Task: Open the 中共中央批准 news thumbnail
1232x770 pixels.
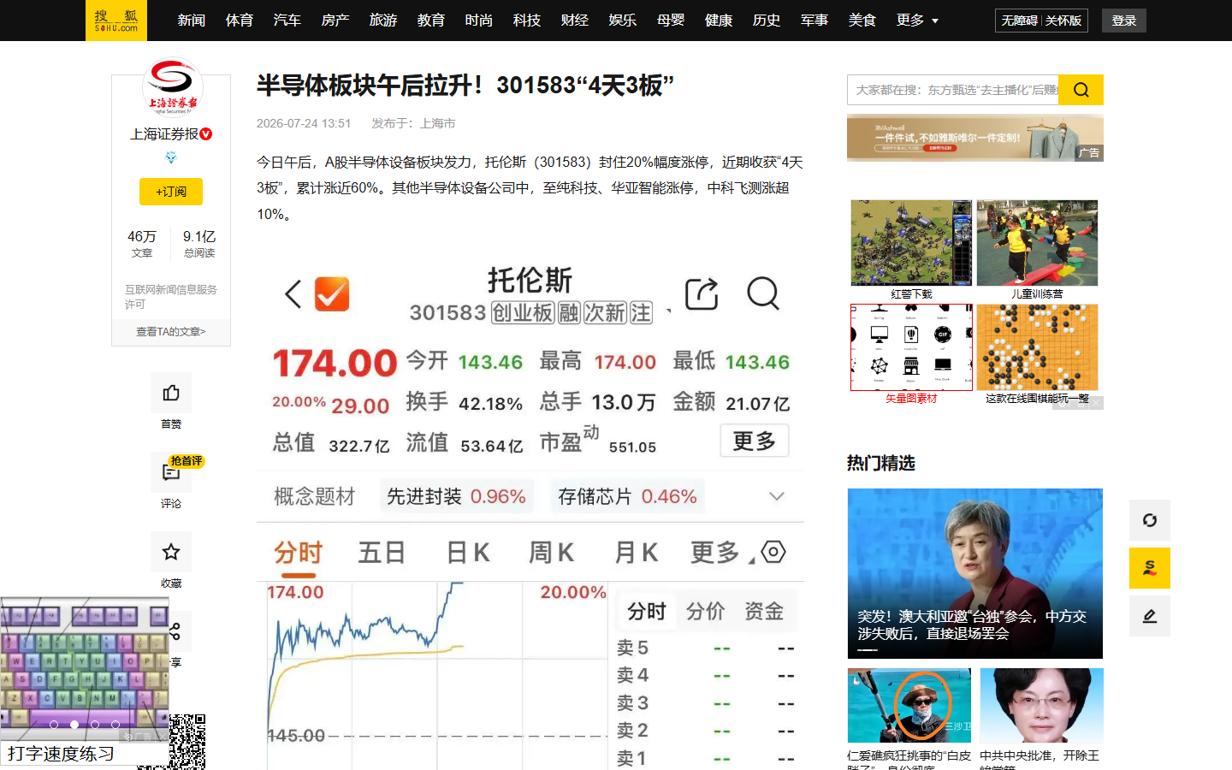Action: [x=1041, y=705]
